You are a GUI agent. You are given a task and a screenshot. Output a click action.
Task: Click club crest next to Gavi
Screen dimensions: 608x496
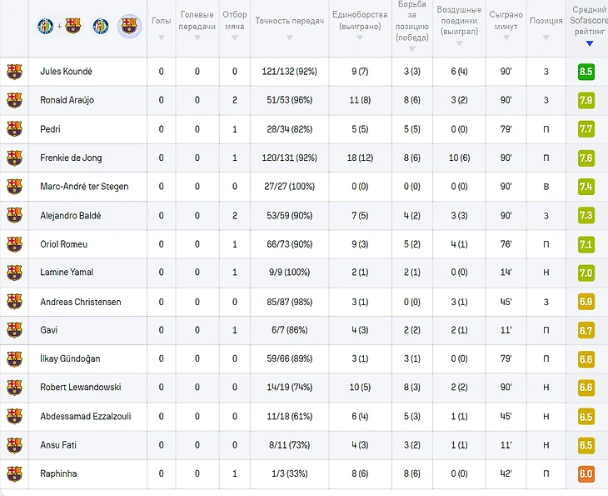pos(14,330)
